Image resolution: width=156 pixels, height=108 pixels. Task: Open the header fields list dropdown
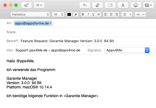(x=39, y=5)
